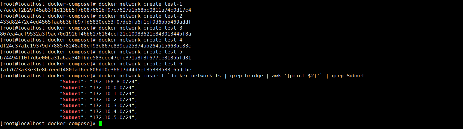This screenshot has width=463, height=129.
Task: Click the 192.168.8.0/24 subnet value
Action: coord(115,82)
